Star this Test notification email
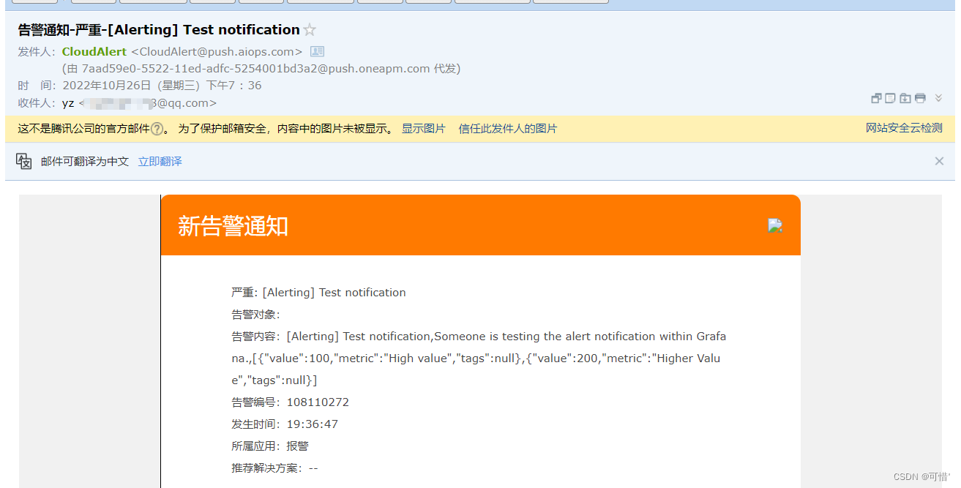 310,30
